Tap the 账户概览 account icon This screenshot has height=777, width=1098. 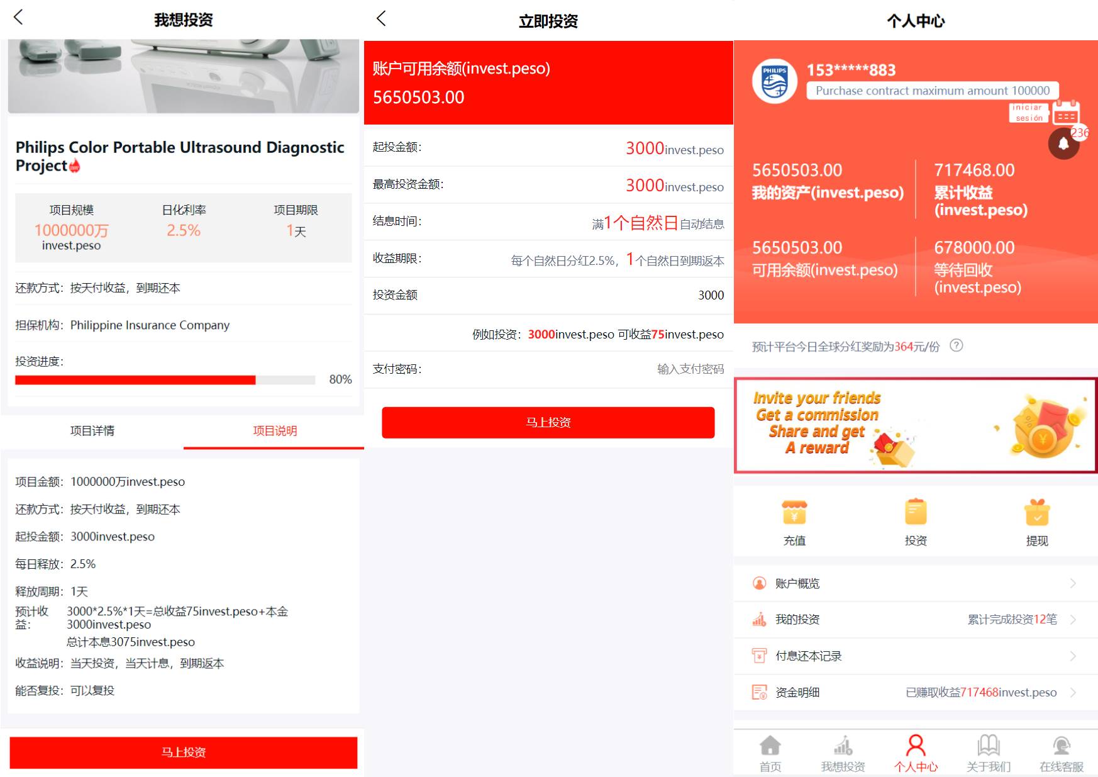pos(759,583)
